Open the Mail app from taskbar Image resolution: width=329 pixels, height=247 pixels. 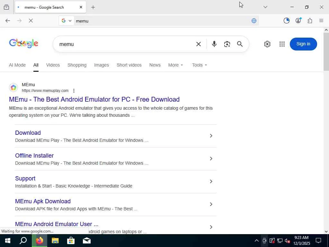tap(87, 241)
